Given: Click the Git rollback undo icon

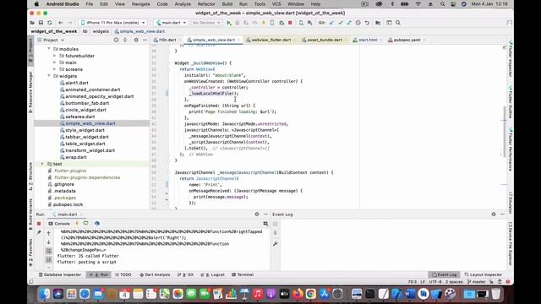Looking at the screenshot, I should click(x=367, y=23).
